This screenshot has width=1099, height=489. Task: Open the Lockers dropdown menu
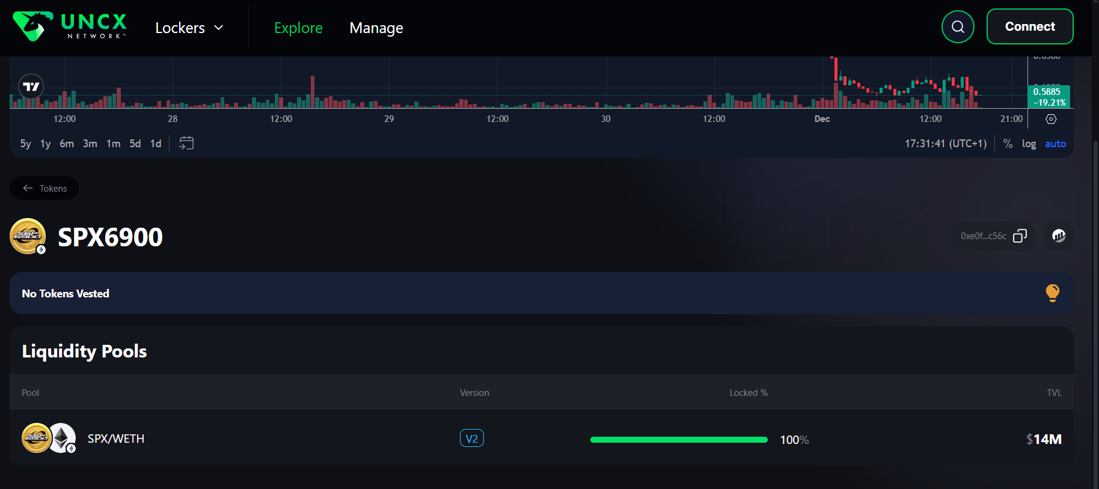click(189, 28)
